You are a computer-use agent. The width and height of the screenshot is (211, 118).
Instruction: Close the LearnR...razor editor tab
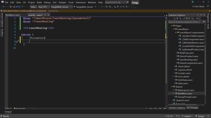tap(48, 15)
